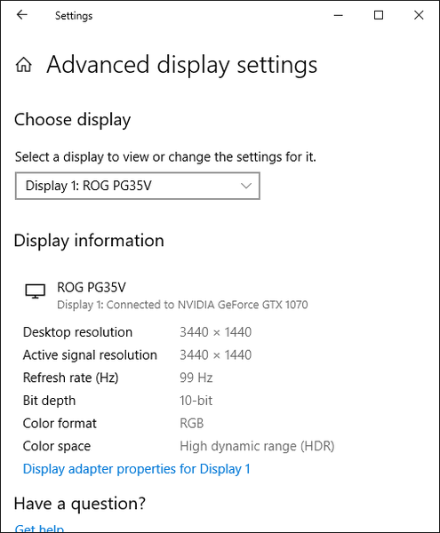
Task: Open Display adapter properties for Display 1
Action: pyautogui.click(x=136, y=469)
